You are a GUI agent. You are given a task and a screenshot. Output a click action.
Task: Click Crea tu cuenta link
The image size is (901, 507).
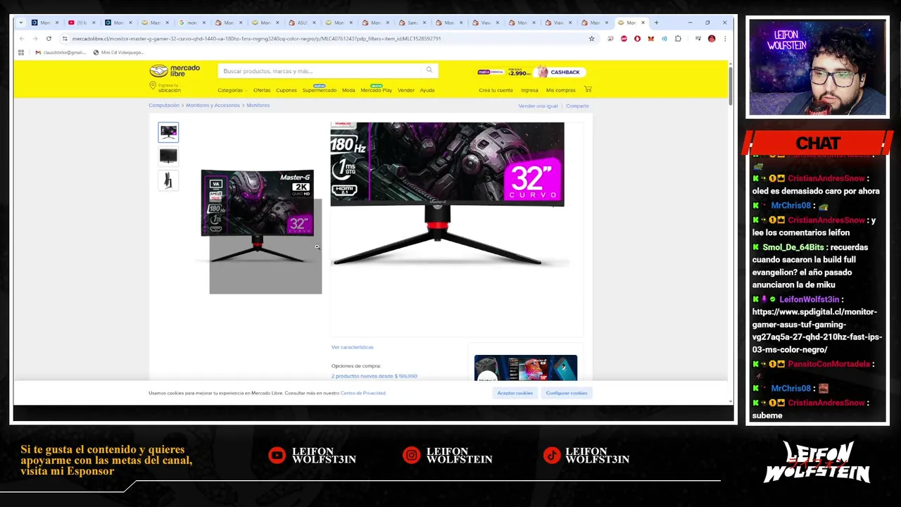point(496,90)
